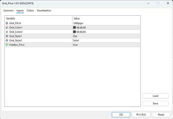This screenshot has height=119, width=173.
Task: Select the Grid_Style1 variable name
Action: coord(15,36)
